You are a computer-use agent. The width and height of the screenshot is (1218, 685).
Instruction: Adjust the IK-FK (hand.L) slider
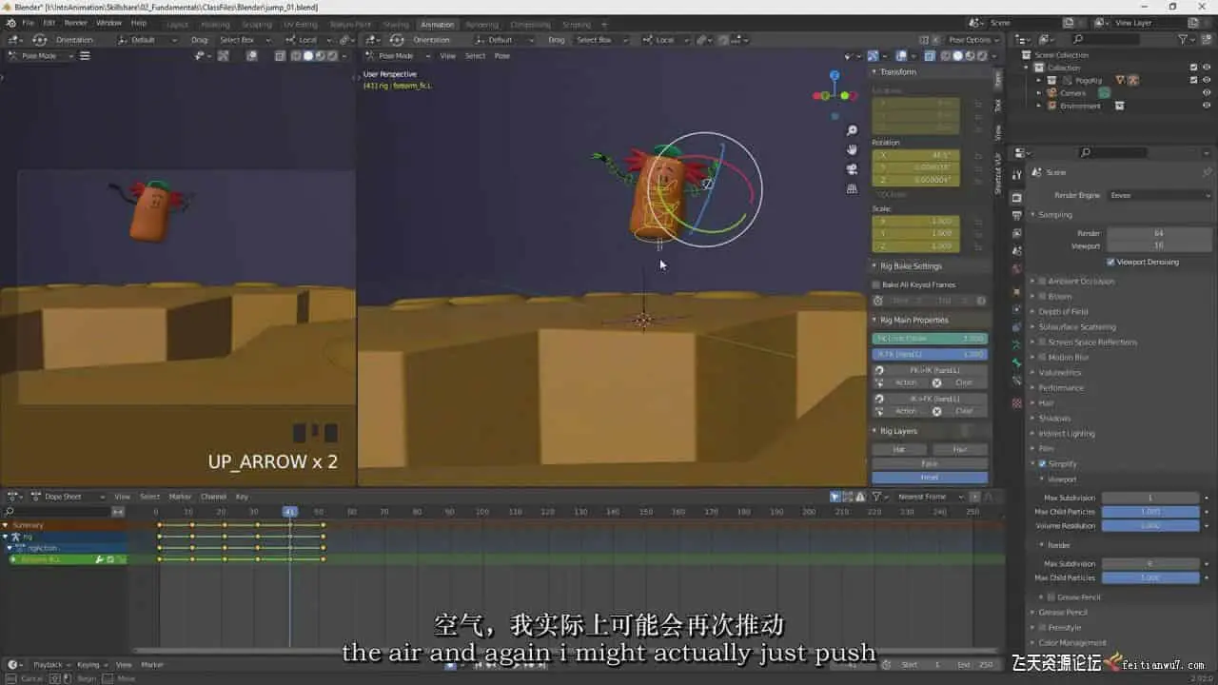930,354
